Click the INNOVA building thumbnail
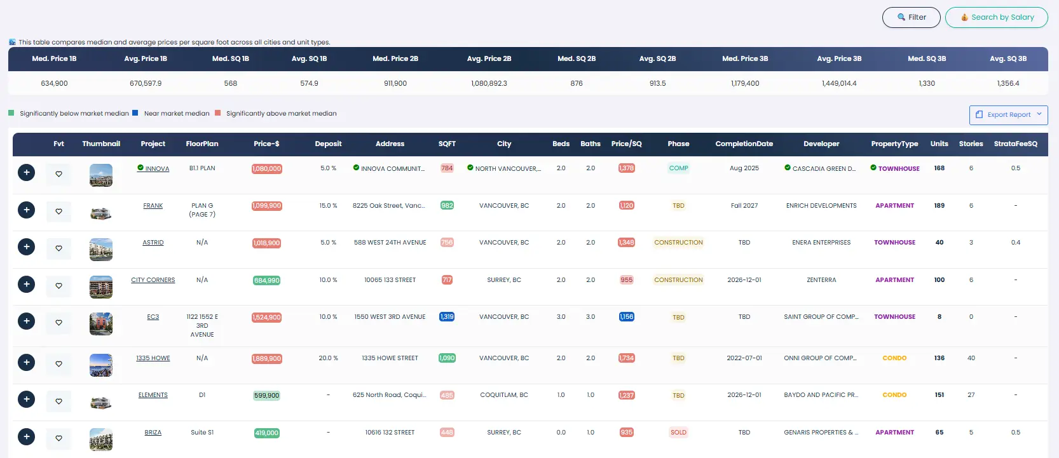Viewport: 1059px width, 458px height. coord(101,175)
